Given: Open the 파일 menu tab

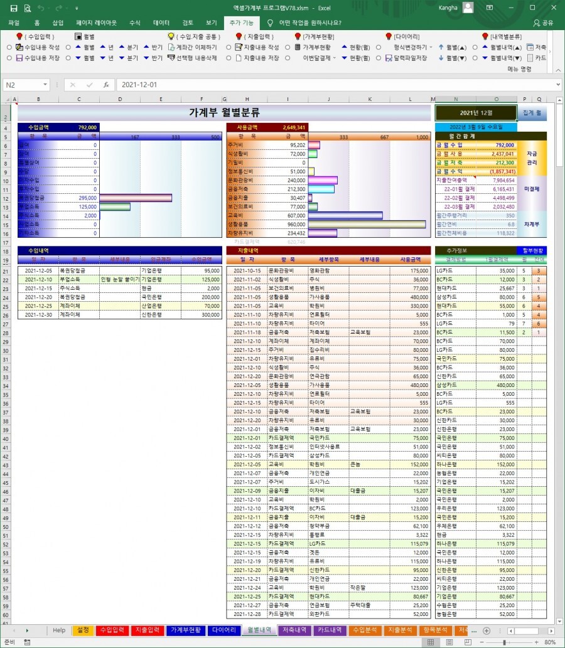Looking at the screenshot, I should pos(14,23).
